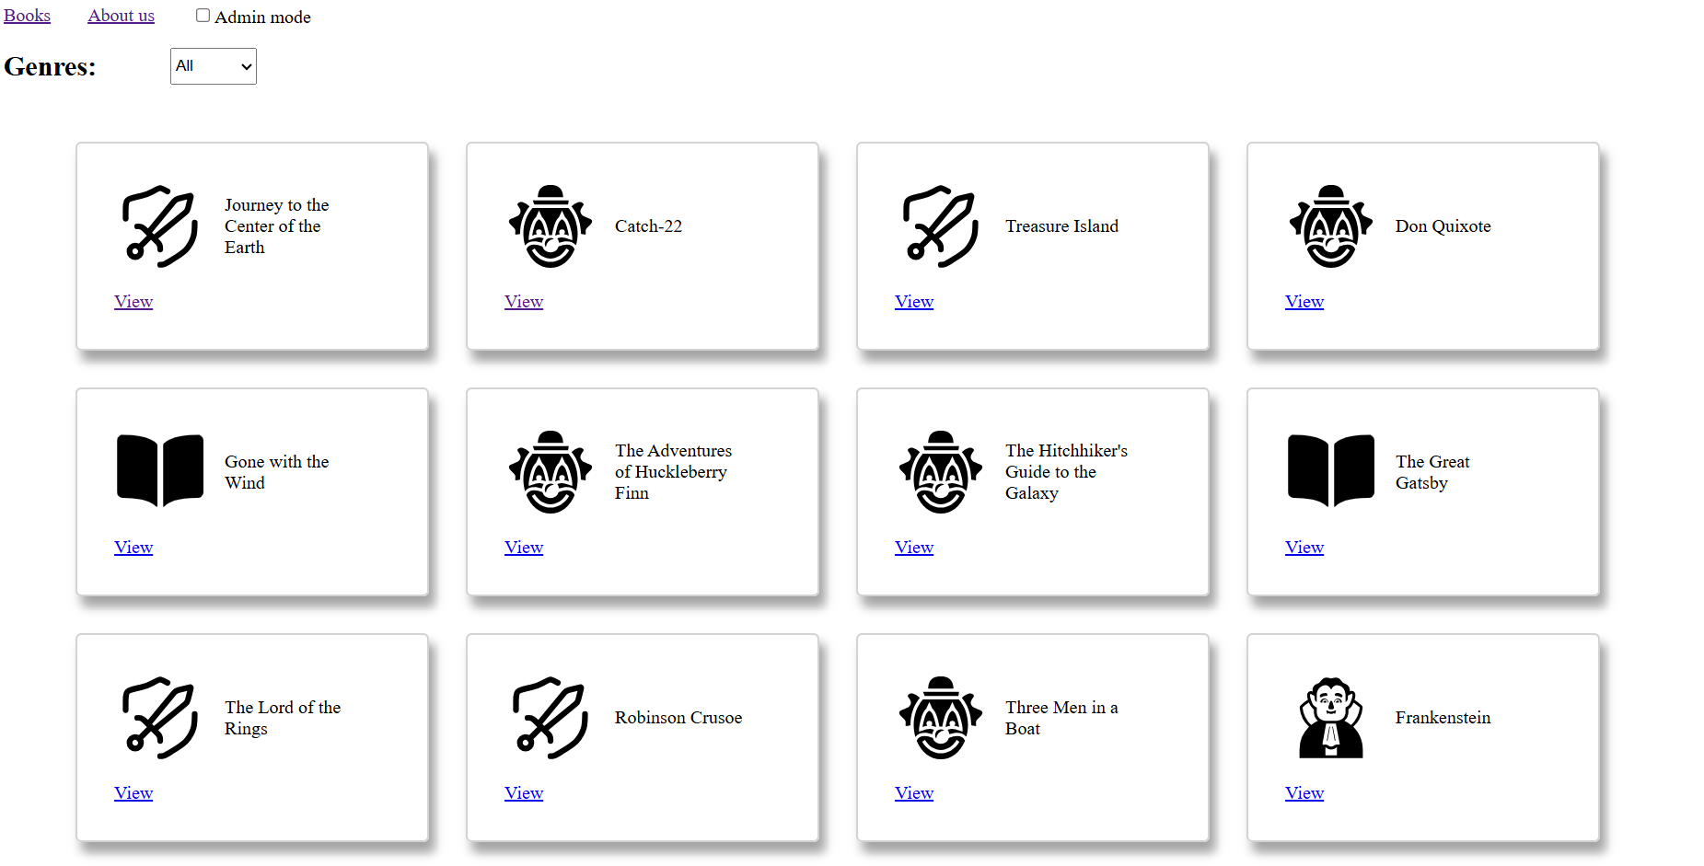View the Catch-22 book details

(x=524, y=302)
